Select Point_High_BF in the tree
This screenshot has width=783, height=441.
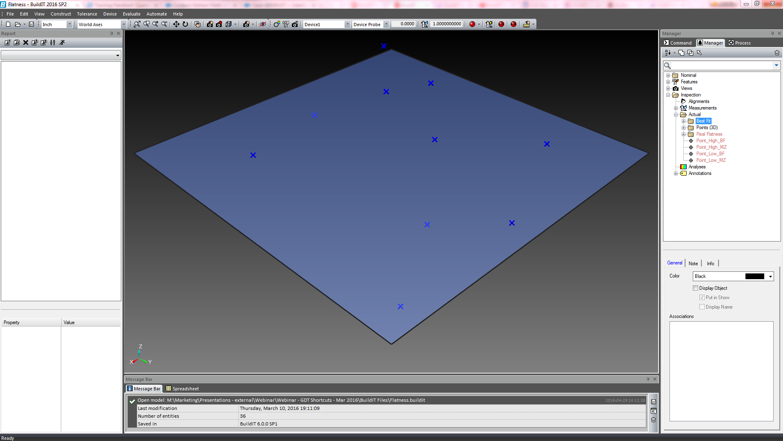point(710,141)
